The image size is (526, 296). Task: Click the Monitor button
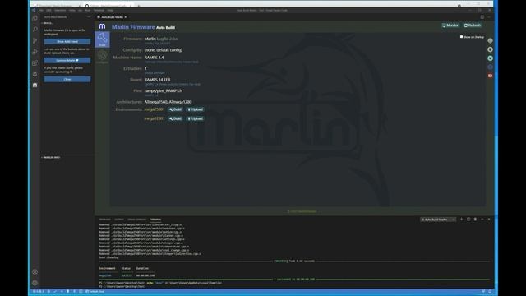pos(450,25)
